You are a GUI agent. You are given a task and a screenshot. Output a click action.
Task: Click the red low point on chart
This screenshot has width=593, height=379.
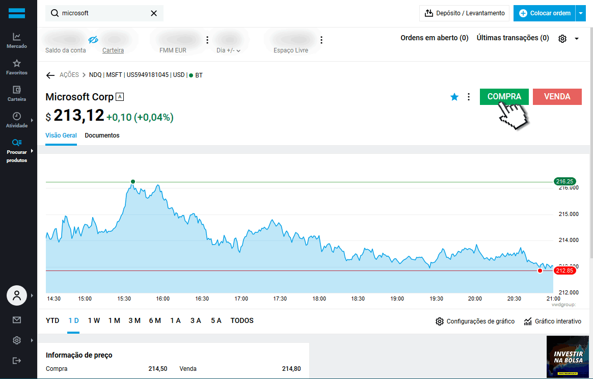pos(540,271)
